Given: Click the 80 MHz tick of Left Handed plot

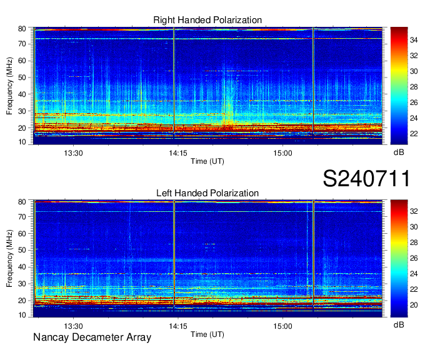Looking at the screenshot, I should coord(22,202).
